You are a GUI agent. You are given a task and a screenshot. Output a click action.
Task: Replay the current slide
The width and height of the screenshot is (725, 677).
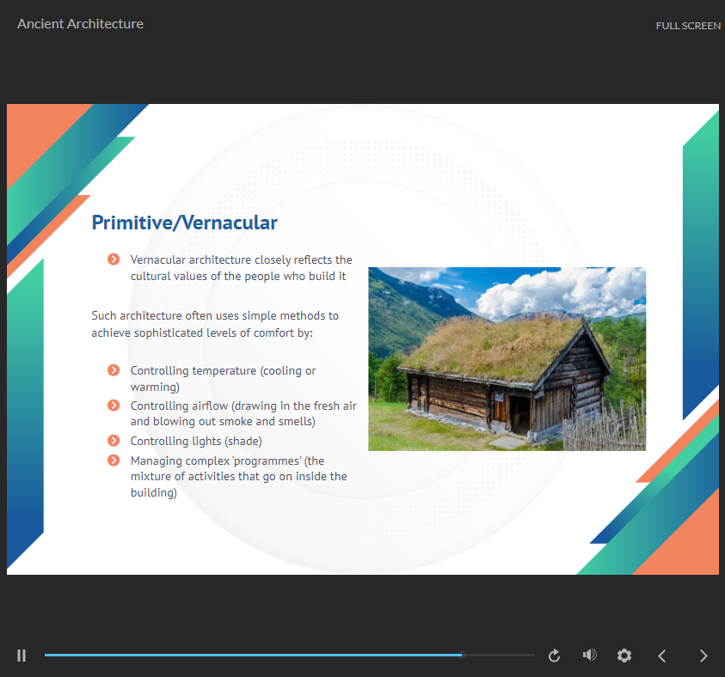click(555, 656)
